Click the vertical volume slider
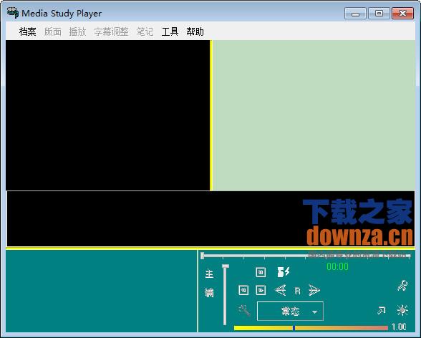Image resolution: width=421 pixels, height=338 pixels. tap(225, 294)
